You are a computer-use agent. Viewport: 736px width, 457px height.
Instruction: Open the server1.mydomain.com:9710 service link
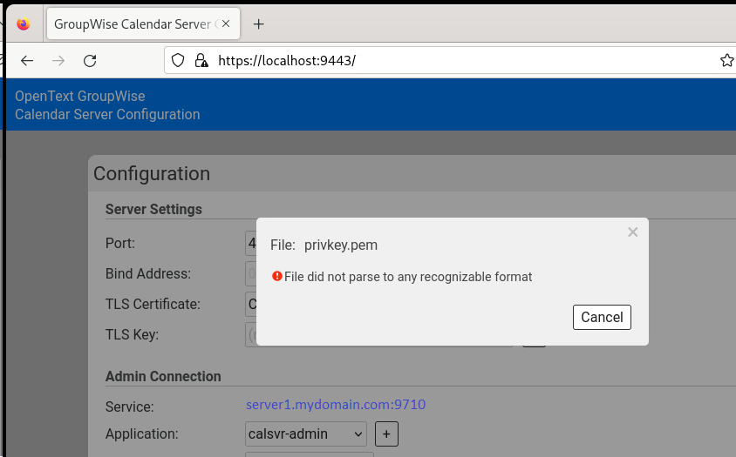(336, 405)
